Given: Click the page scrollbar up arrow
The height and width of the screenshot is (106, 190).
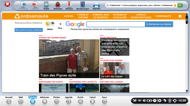Looking at the screenshot, I should (187, 14).
